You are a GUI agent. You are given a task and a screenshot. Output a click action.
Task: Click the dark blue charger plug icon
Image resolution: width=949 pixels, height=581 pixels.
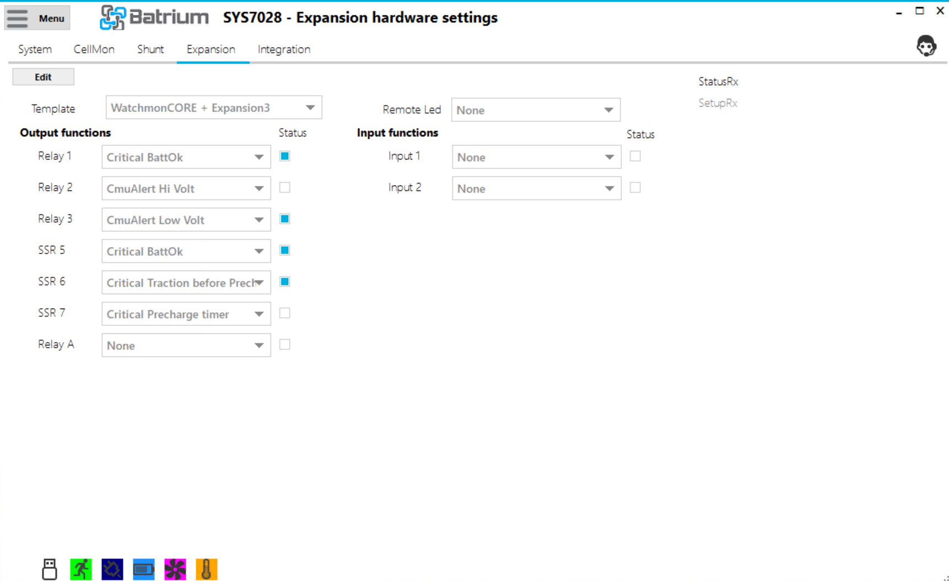(x=112, y=569)
